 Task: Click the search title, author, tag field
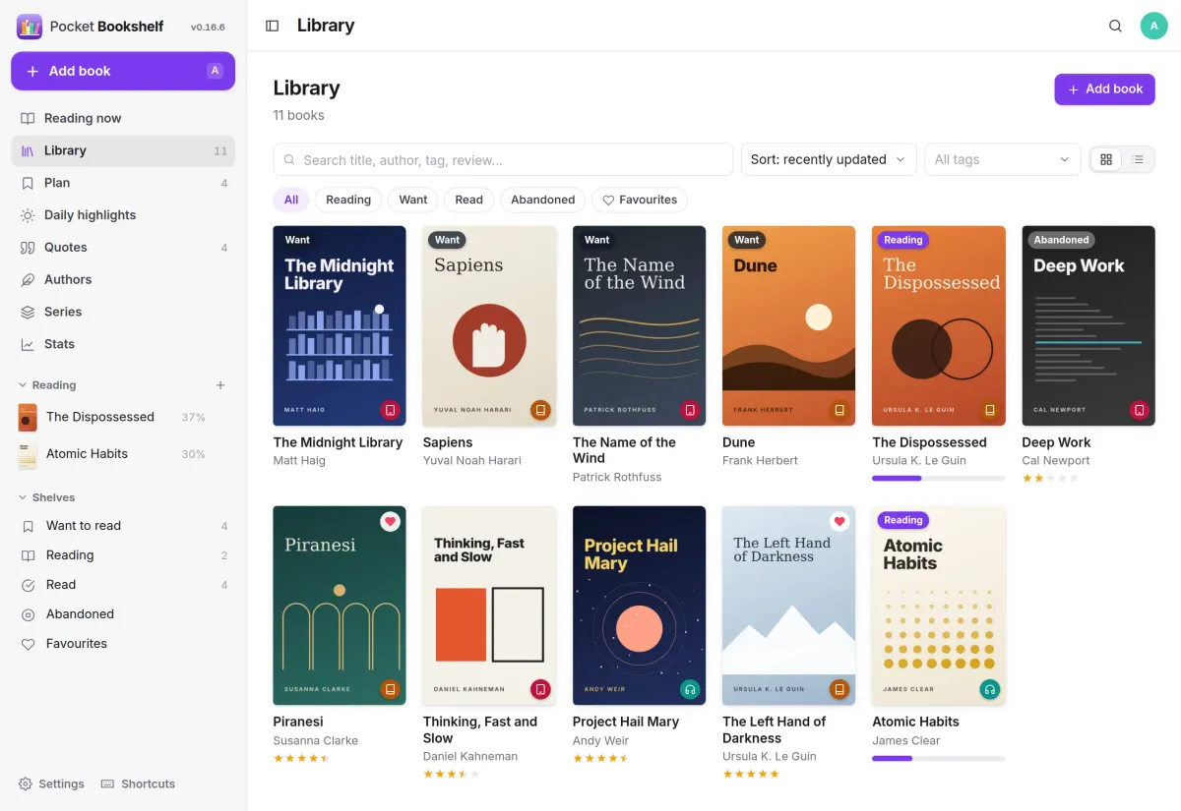(x=503, y=159)
